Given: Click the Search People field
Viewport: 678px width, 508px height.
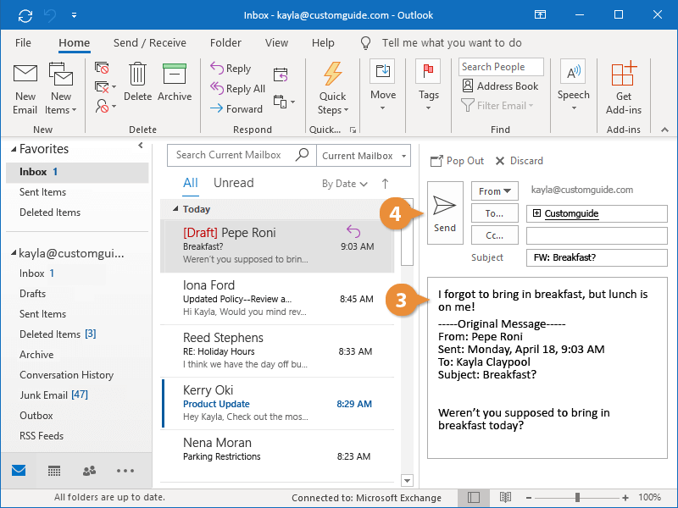Looking at the screenshot, I should tap(501, 67).
